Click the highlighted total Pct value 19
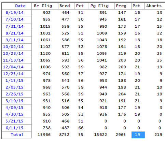165x141 pixels. point(138,135)
